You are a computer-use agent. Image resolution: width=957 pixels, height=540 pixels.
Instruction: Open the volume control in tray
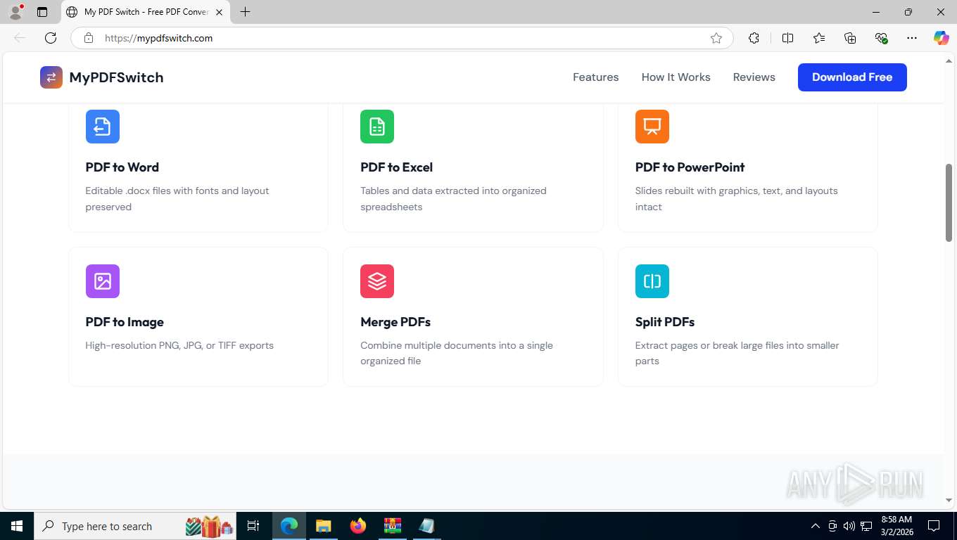tap(849, 526)
